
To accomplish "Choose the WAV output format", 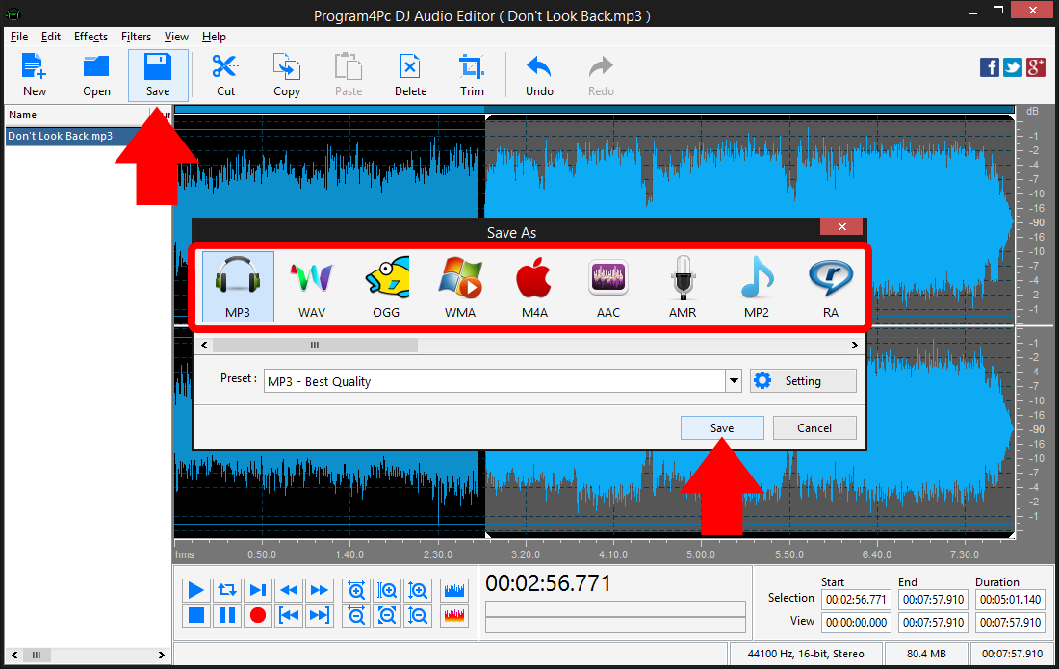I will [311, 286].
